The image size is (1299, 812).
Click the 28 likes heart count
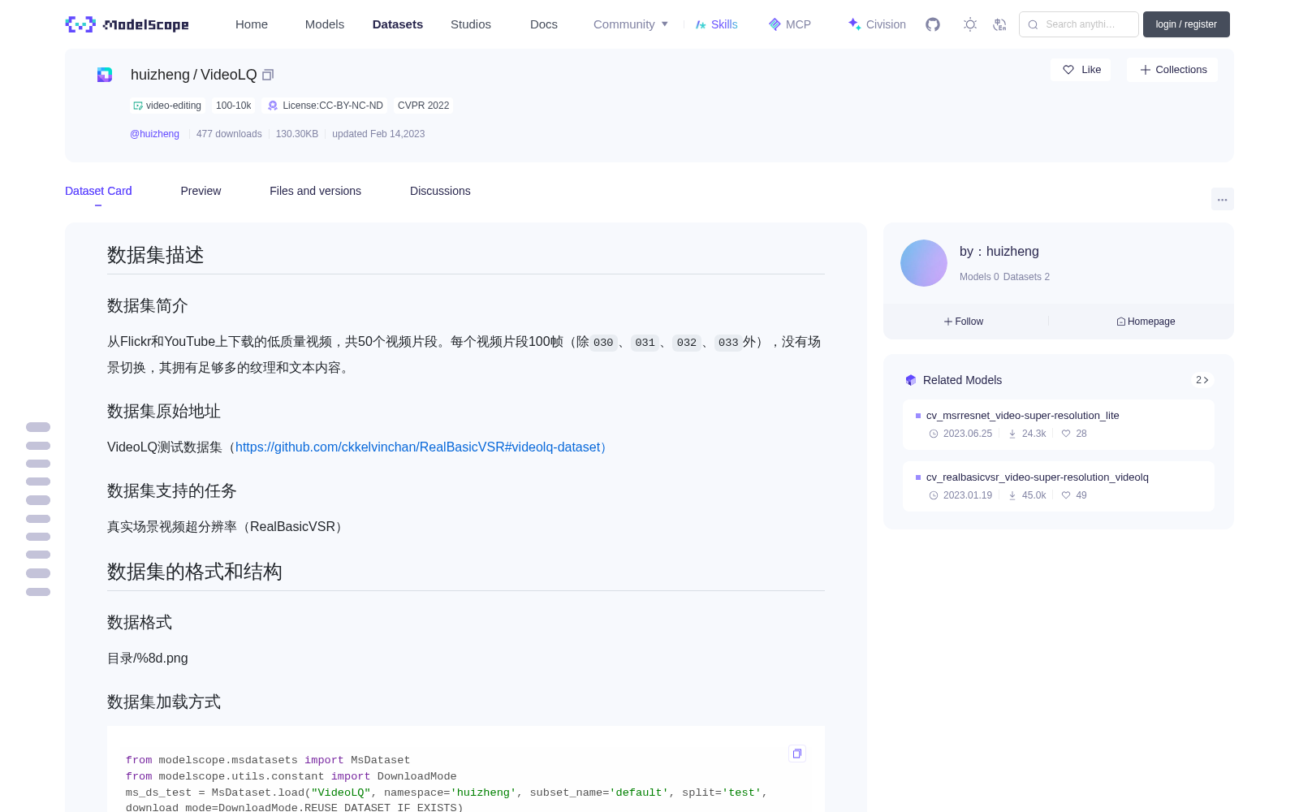point(1074,434)
